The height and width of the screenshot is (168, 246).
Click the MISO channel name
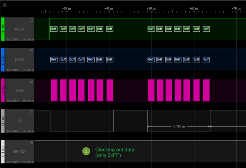(20, 60)
